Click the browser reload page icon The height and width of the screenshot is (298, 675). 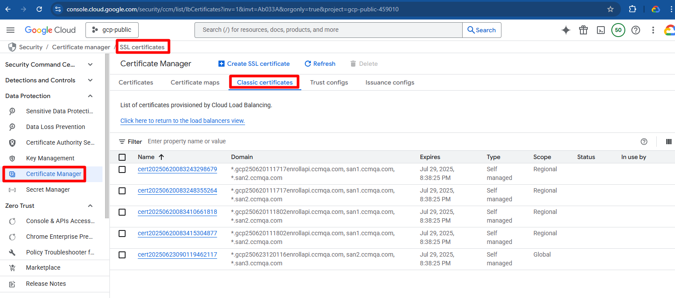(x=39, y=9)
